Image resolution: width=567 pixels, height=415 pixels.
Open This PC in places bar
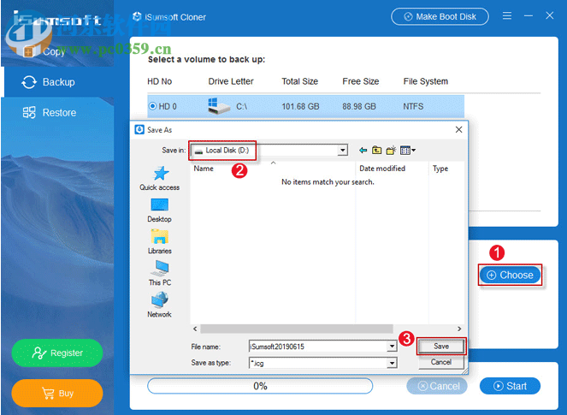160,273
